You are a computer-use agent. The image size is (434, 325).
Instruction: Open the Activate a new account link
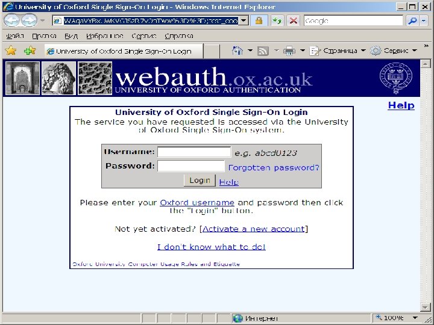coord(254,229)
